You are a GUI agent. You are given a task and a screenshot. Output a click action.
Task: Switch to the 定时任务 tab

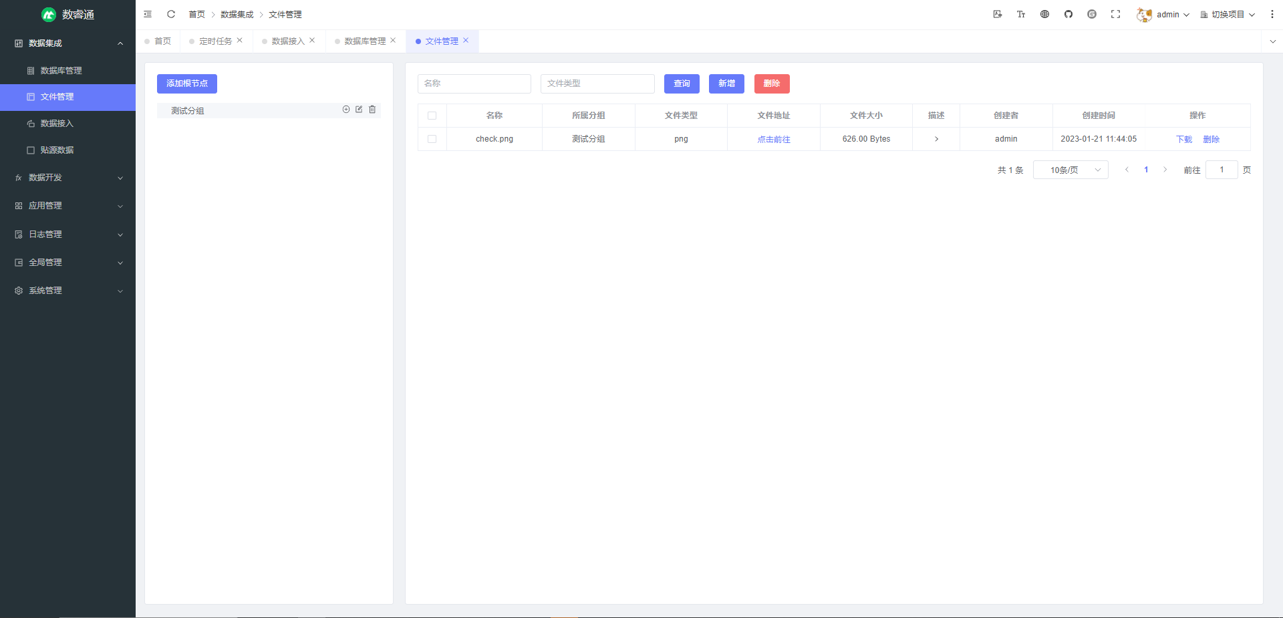click(x=215, y=41)
